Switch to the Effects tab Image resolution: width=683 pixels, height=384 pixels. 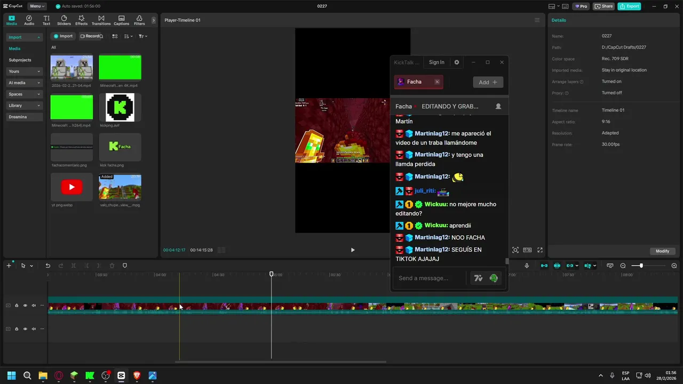point(81,20)
